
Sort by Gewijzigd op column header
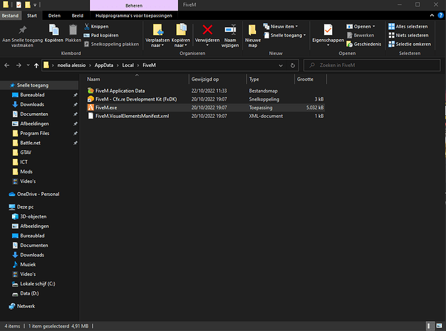205,79
